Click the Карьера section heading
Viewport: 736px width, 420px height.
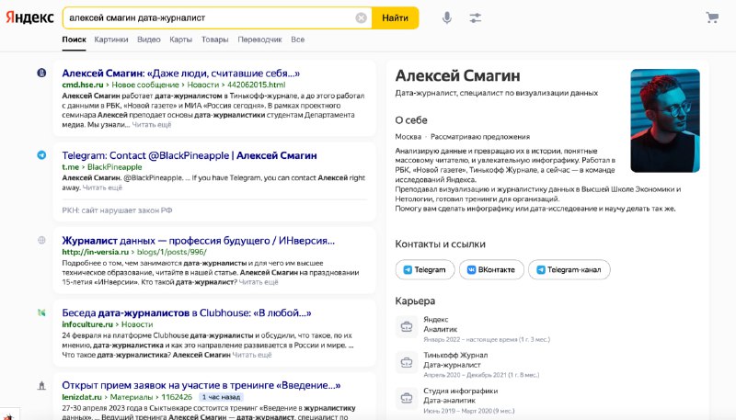tap(415, 301)
